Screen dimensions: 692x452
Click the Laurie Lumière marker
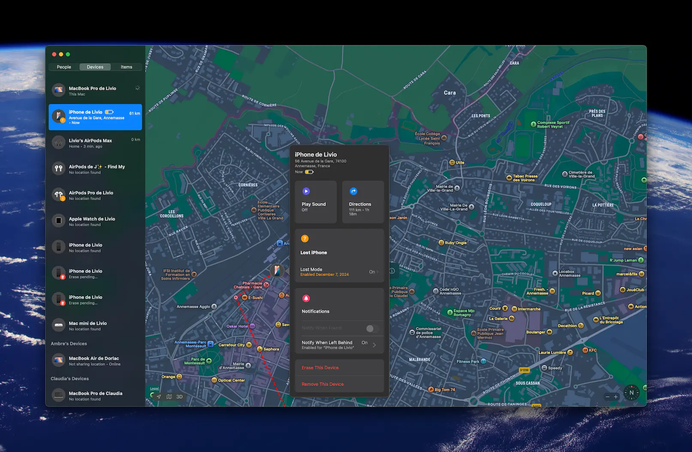click(570, 352)
